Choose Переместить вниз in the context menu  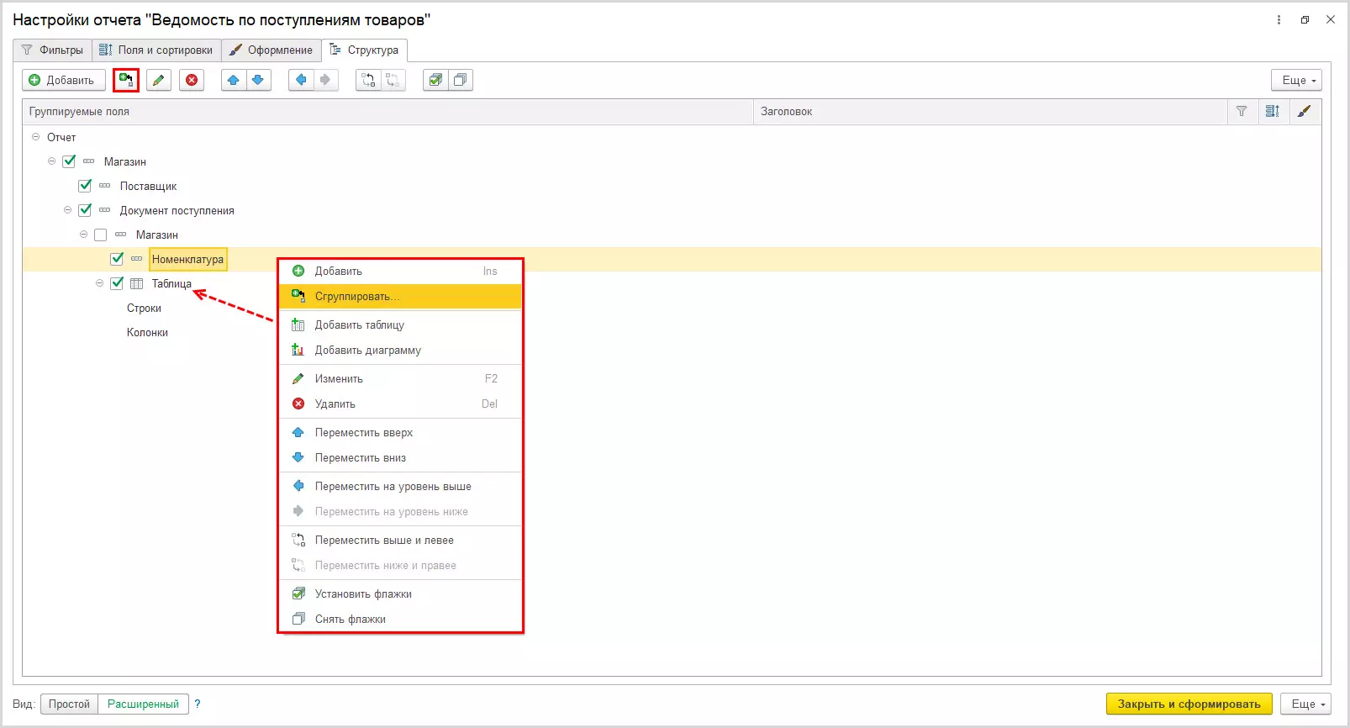tap(400, 458)
